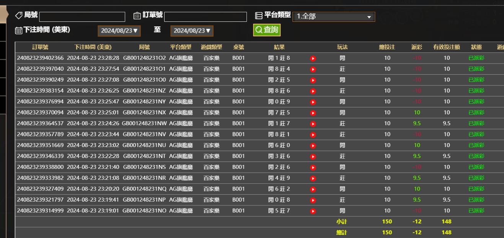
Task: Click the magnifier icon inside the 查詢 button
Action: pos(258,30)
